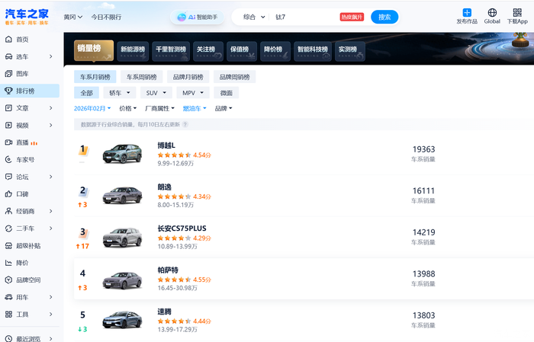Open the 价格 price filter dropdown
This screenshot has height=342, width=534.
[128, 109]
